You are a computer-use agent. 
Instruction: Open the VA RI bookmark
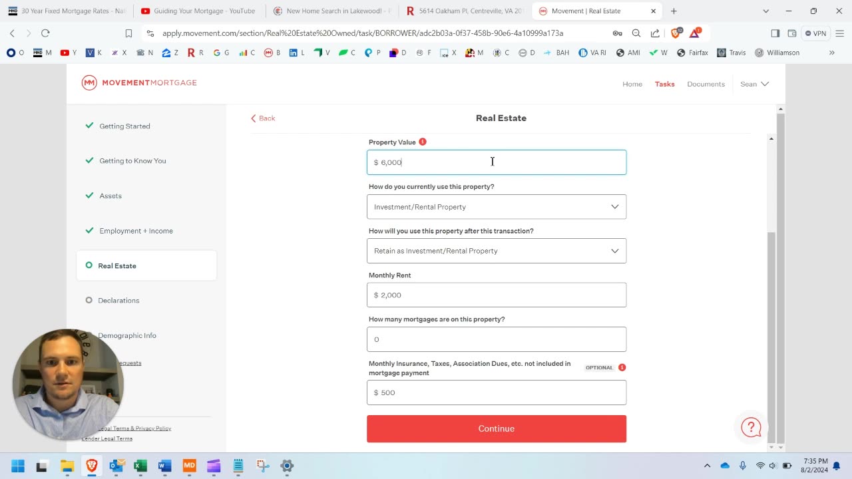tap(592, 53)
